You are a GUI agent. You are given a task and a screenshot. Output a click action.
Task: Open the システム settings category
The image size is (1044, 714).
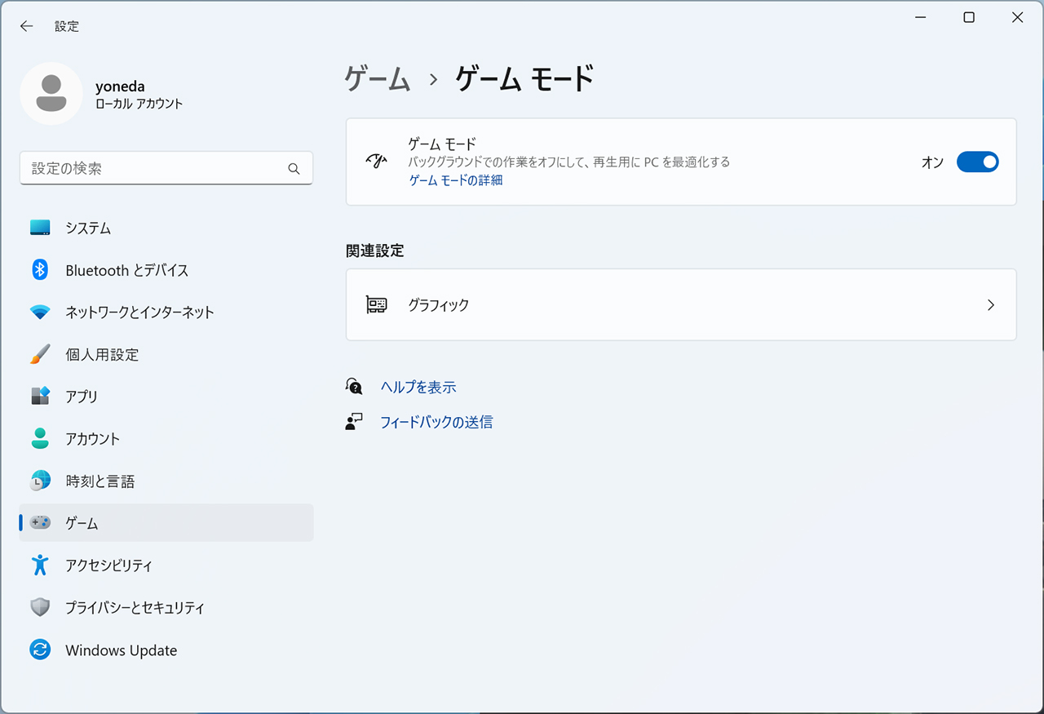(x=88, y=228)
